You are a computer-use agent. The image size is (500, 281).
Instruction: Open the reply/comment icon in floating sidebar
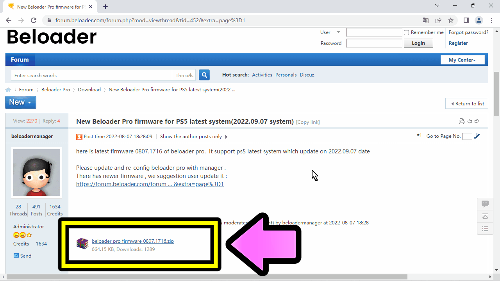[x=485, y=203]
